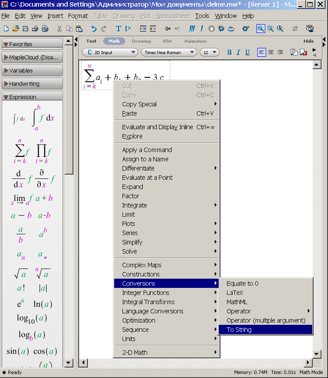Create a new document with the toolbar icon
Image resolution: width=328 pixels, height=378 pixels.
(6, 29)
